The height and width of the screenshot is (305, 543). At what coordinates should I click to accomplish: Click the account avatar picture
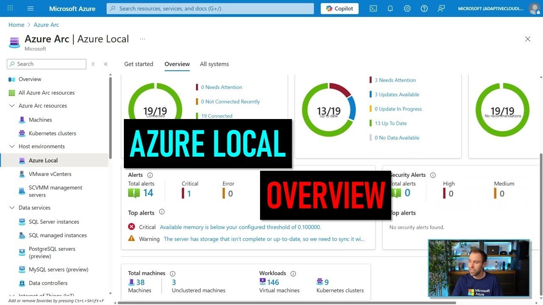pyautogui.click(x=535, y=8)
